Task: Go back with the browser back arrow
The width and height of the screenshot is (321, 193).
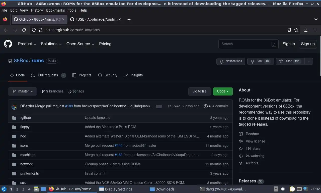Action: [x=6, y=30]
